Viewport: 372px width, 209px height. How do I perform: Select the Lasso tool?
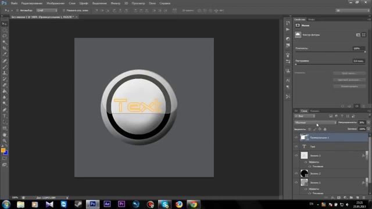click(x=4, y=36)
